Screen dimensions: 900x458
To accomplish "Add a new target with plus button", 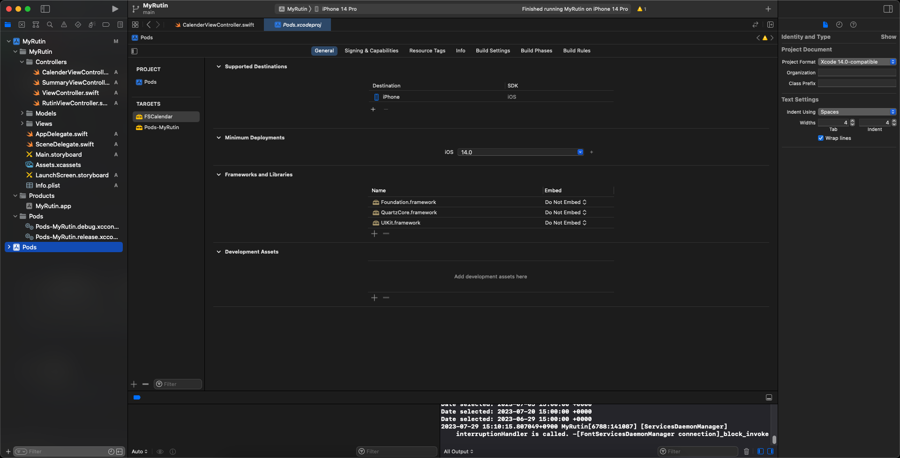I will (134, 384).
